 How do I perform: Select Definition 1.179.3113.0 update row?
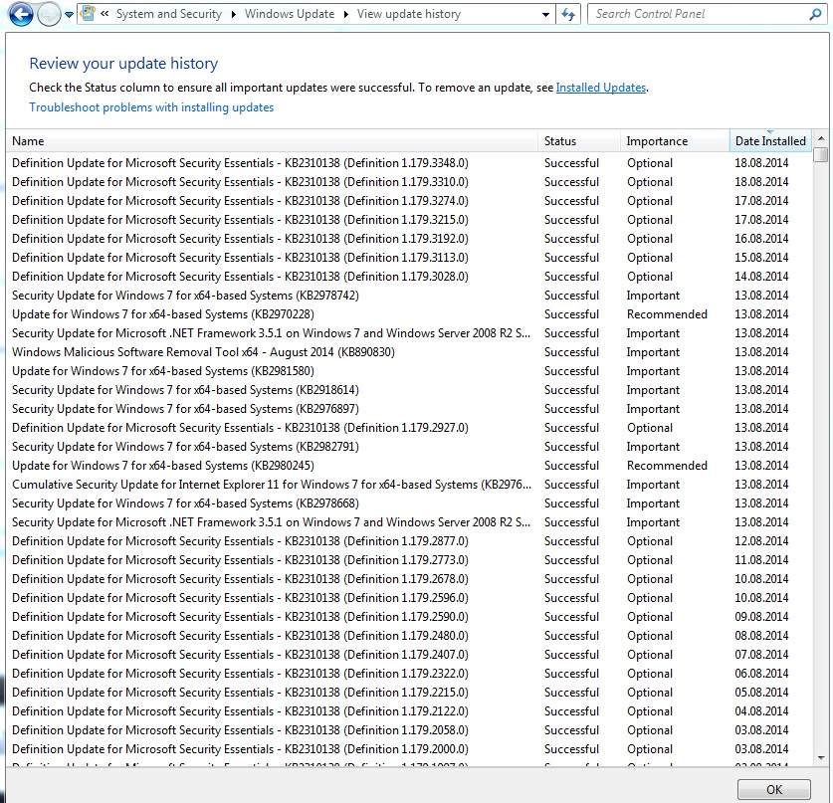coord(409,258)
